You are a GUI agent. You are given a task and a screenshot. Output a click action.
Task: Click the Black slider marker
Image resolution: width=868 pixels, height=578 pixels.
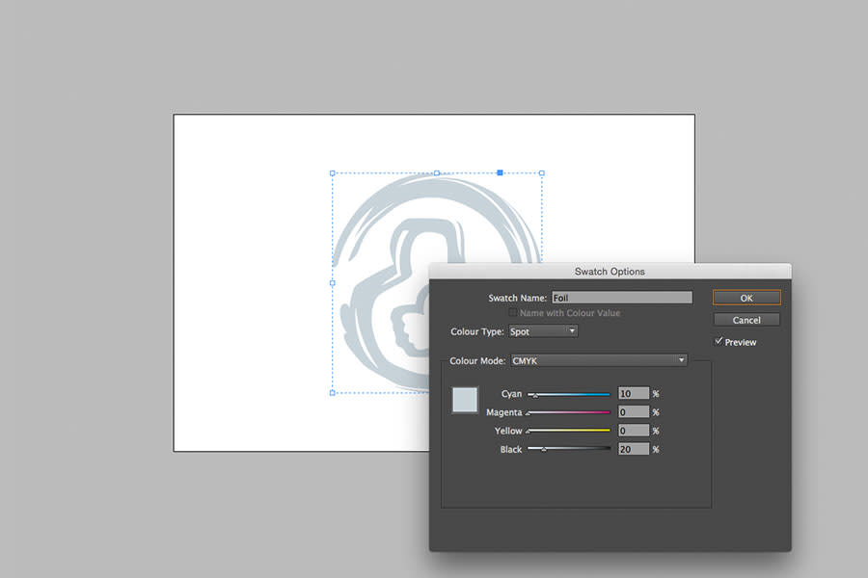click(x=543, y=450)
